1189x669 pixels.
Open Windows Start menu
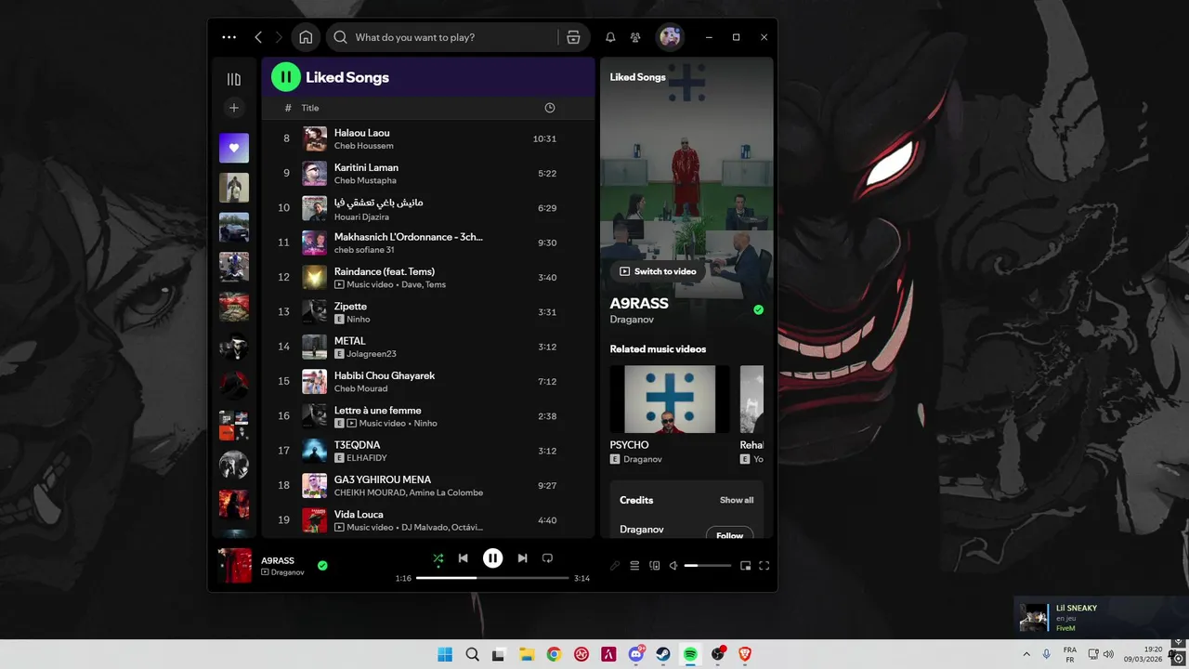click(x=445, y=654)
